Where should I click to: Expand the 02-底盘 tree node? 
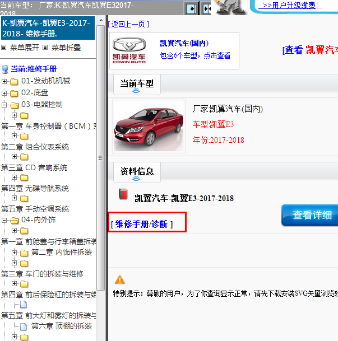point(4,93)
